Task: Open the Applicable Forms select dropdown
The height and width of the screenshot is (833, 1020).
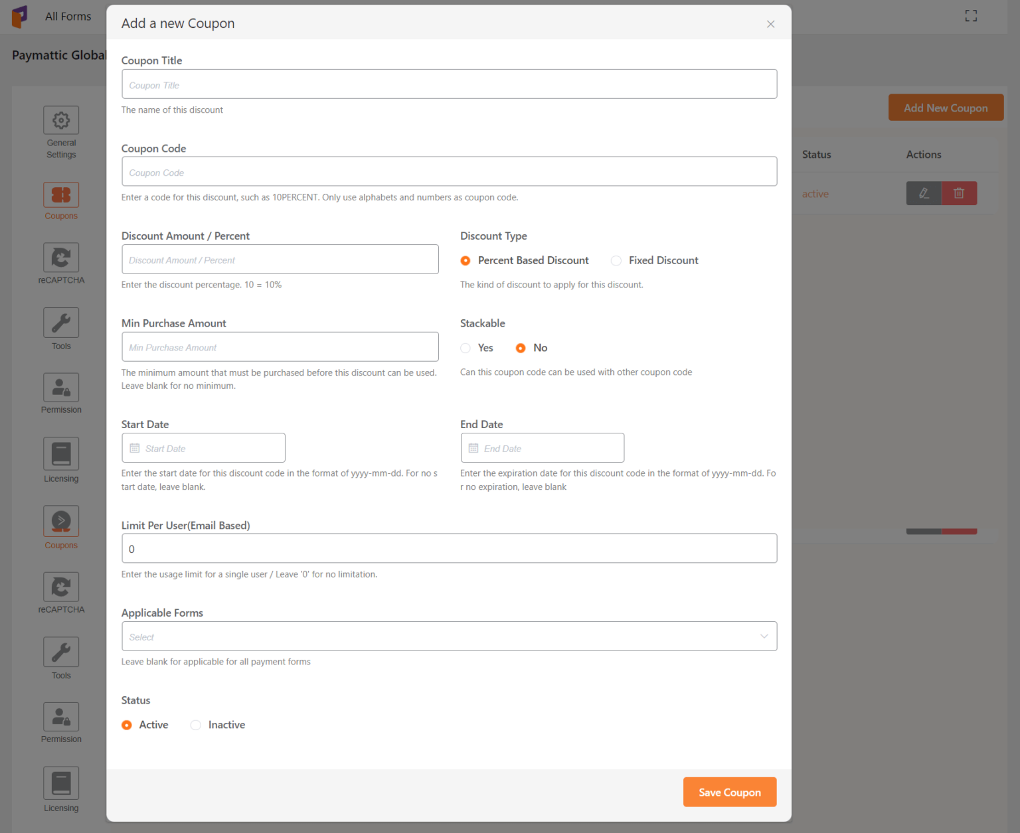Action: [x=449, y=636]
